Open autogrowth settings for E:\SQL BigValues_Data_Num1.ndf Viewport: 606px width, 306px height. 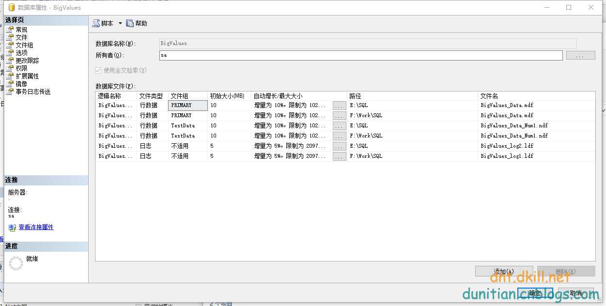click(x=339, y=126)
